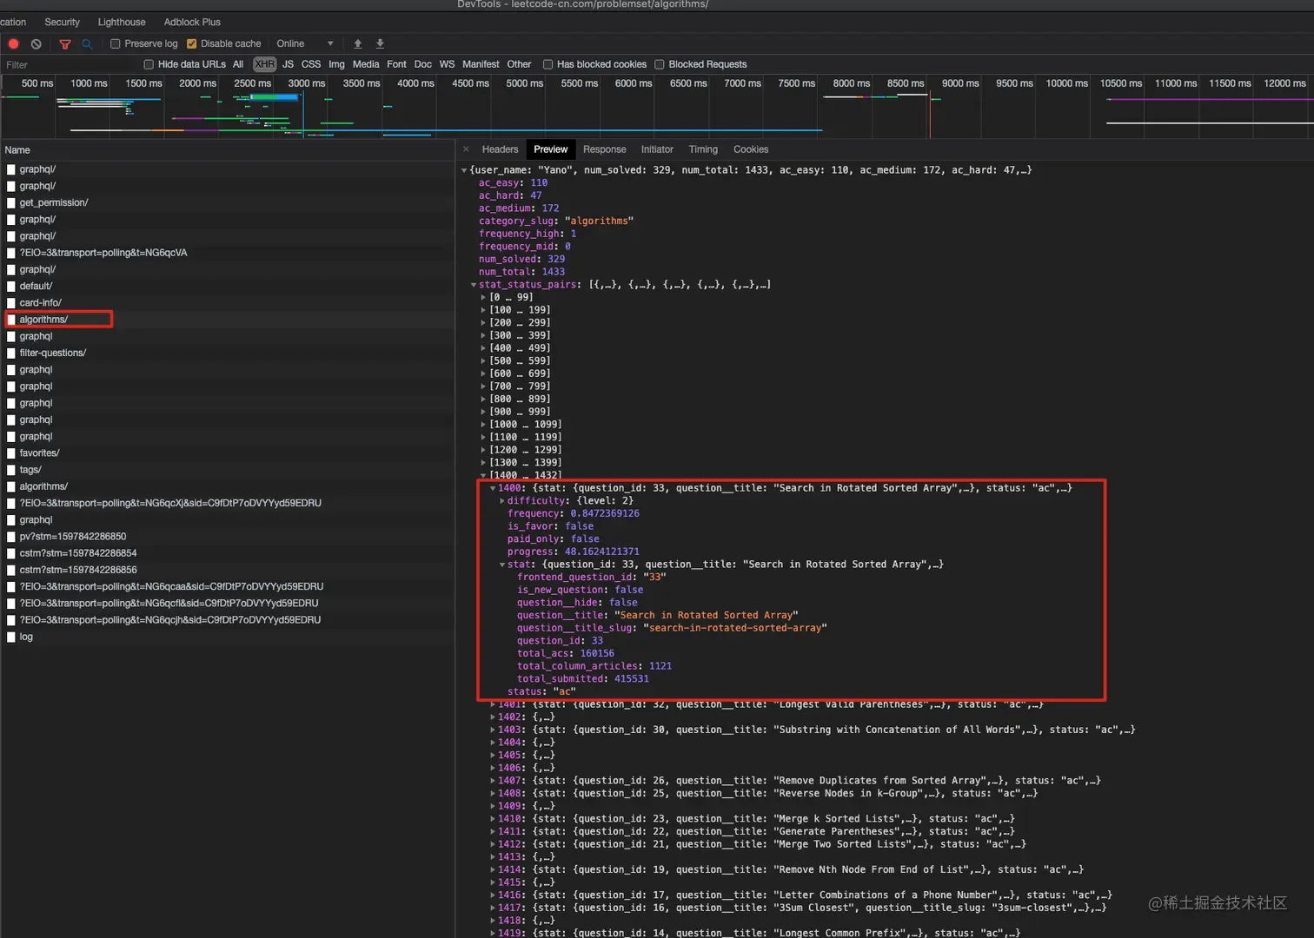Screen dimensions: 1314x938
Task: Expand entry 1403 Substring with Concatenation
Action: coord(493,730)
